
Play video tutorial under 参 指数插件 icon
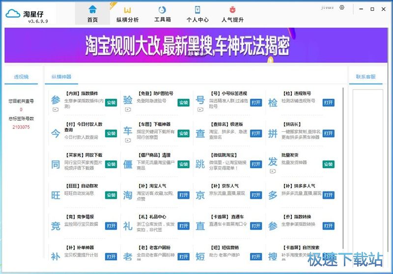tap(56, 110)
